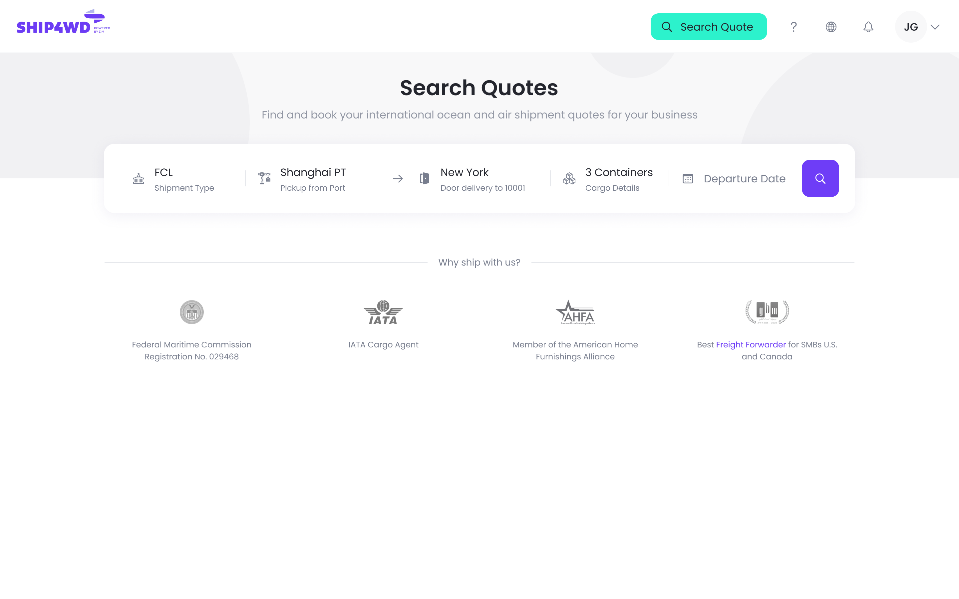Open the help question mark icon
This screenshot has width=959, height=599.
[794, 27]
